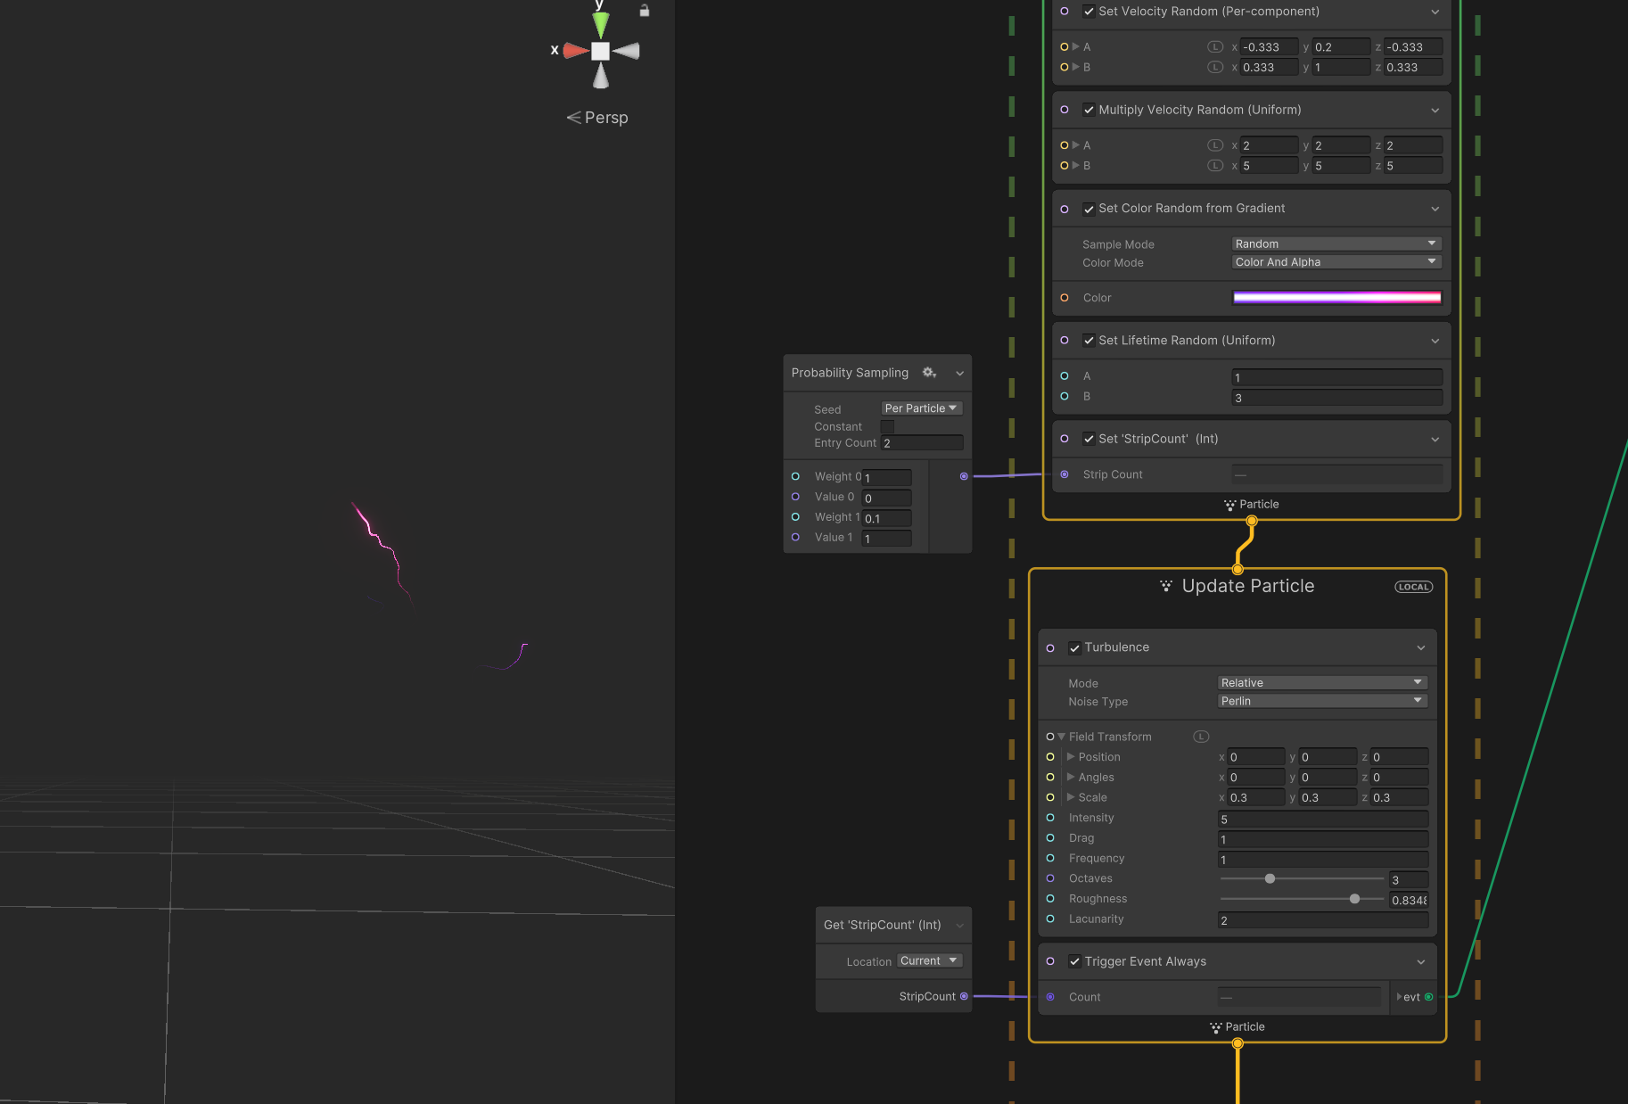
Task: Open the Probability Sampling settings gear
Action: click(x=929, y=373)
